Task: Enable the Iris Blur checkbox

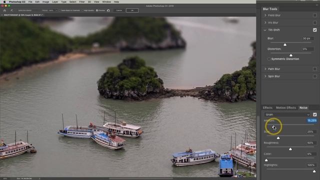Action: coord(314,22)
